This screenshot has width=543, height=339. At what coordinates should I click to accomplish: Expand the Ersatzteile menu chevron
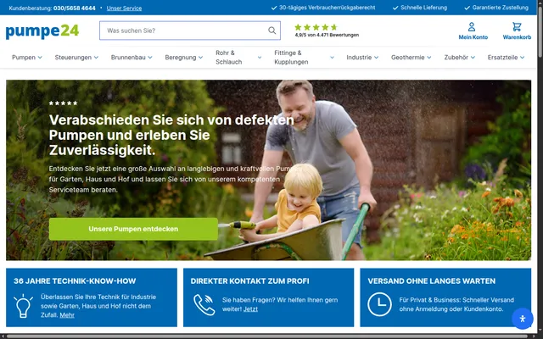click(x=522, y=58)
